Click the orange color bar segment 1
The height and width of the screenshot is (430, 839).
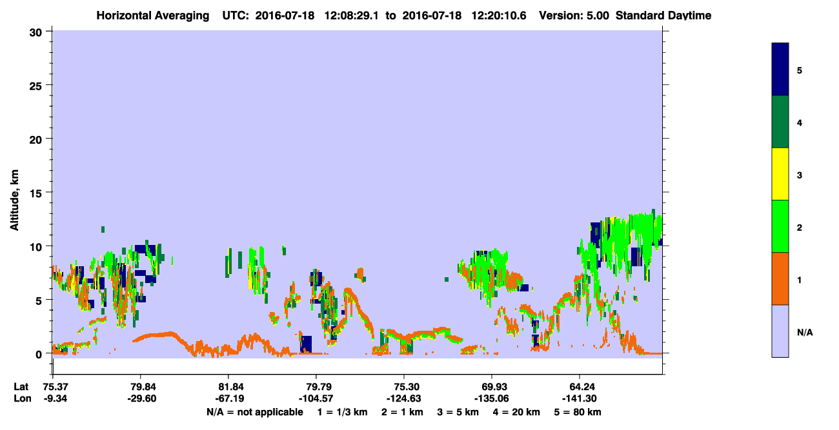(x=780, y=279)
